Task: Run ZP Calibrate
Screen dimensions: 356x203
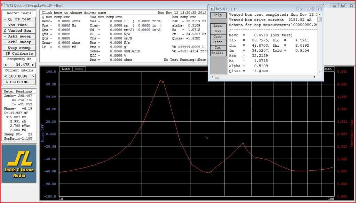Action: click(19, 54)
